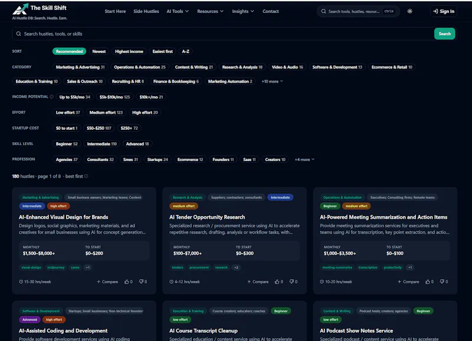Filter income $10k+/mo 21
Screen dimensions: 472x341
coord(151,97)
